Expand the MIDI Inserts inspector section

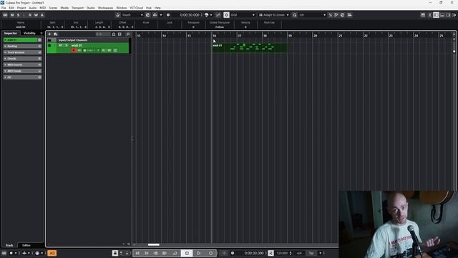coord(22,64)
